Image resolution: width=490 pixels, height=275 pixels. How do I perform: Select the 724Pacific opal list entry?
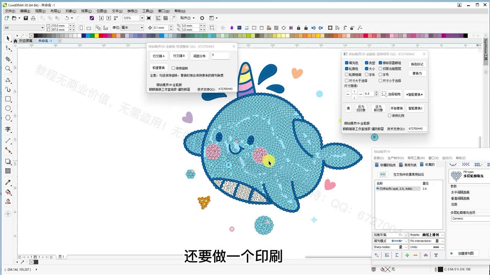click(x=396, y=189)
